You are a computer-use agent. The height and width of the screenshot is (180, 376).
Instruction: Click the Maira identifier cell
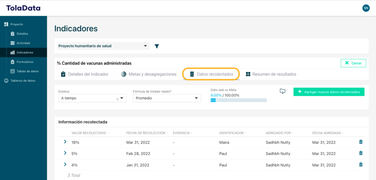click(224, 142)
